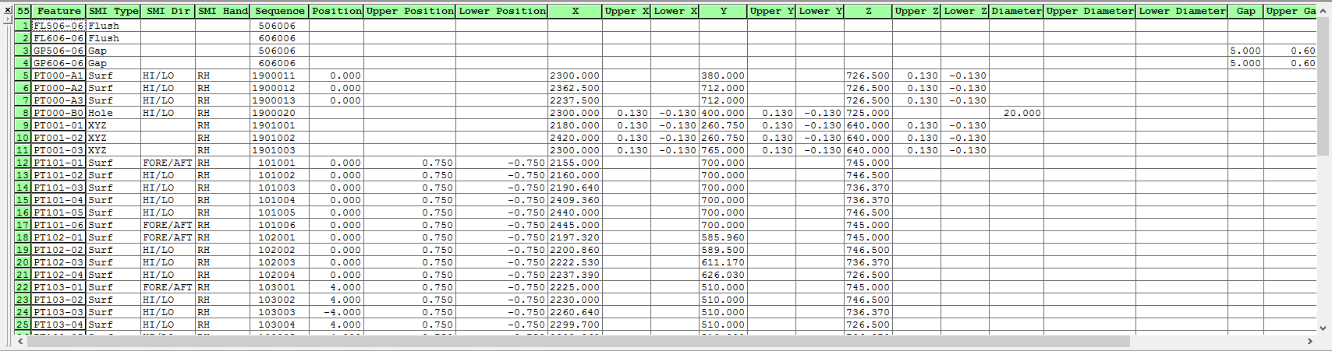Image resolution: width=1332 pixels, height=351 pixels.
Task: Click the horizontal scrollbar right arrow
Action: [1310, 342]
